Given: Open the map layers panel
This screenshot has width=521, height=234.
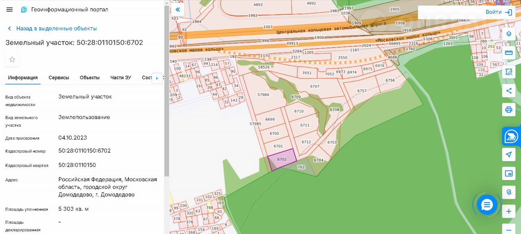Looking at the screenshot, I should [x=508, y=34].
